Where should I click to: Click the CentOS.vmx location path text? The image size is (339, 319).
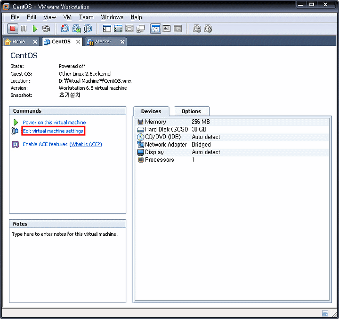pyautogui.click(x=95, y=81)
